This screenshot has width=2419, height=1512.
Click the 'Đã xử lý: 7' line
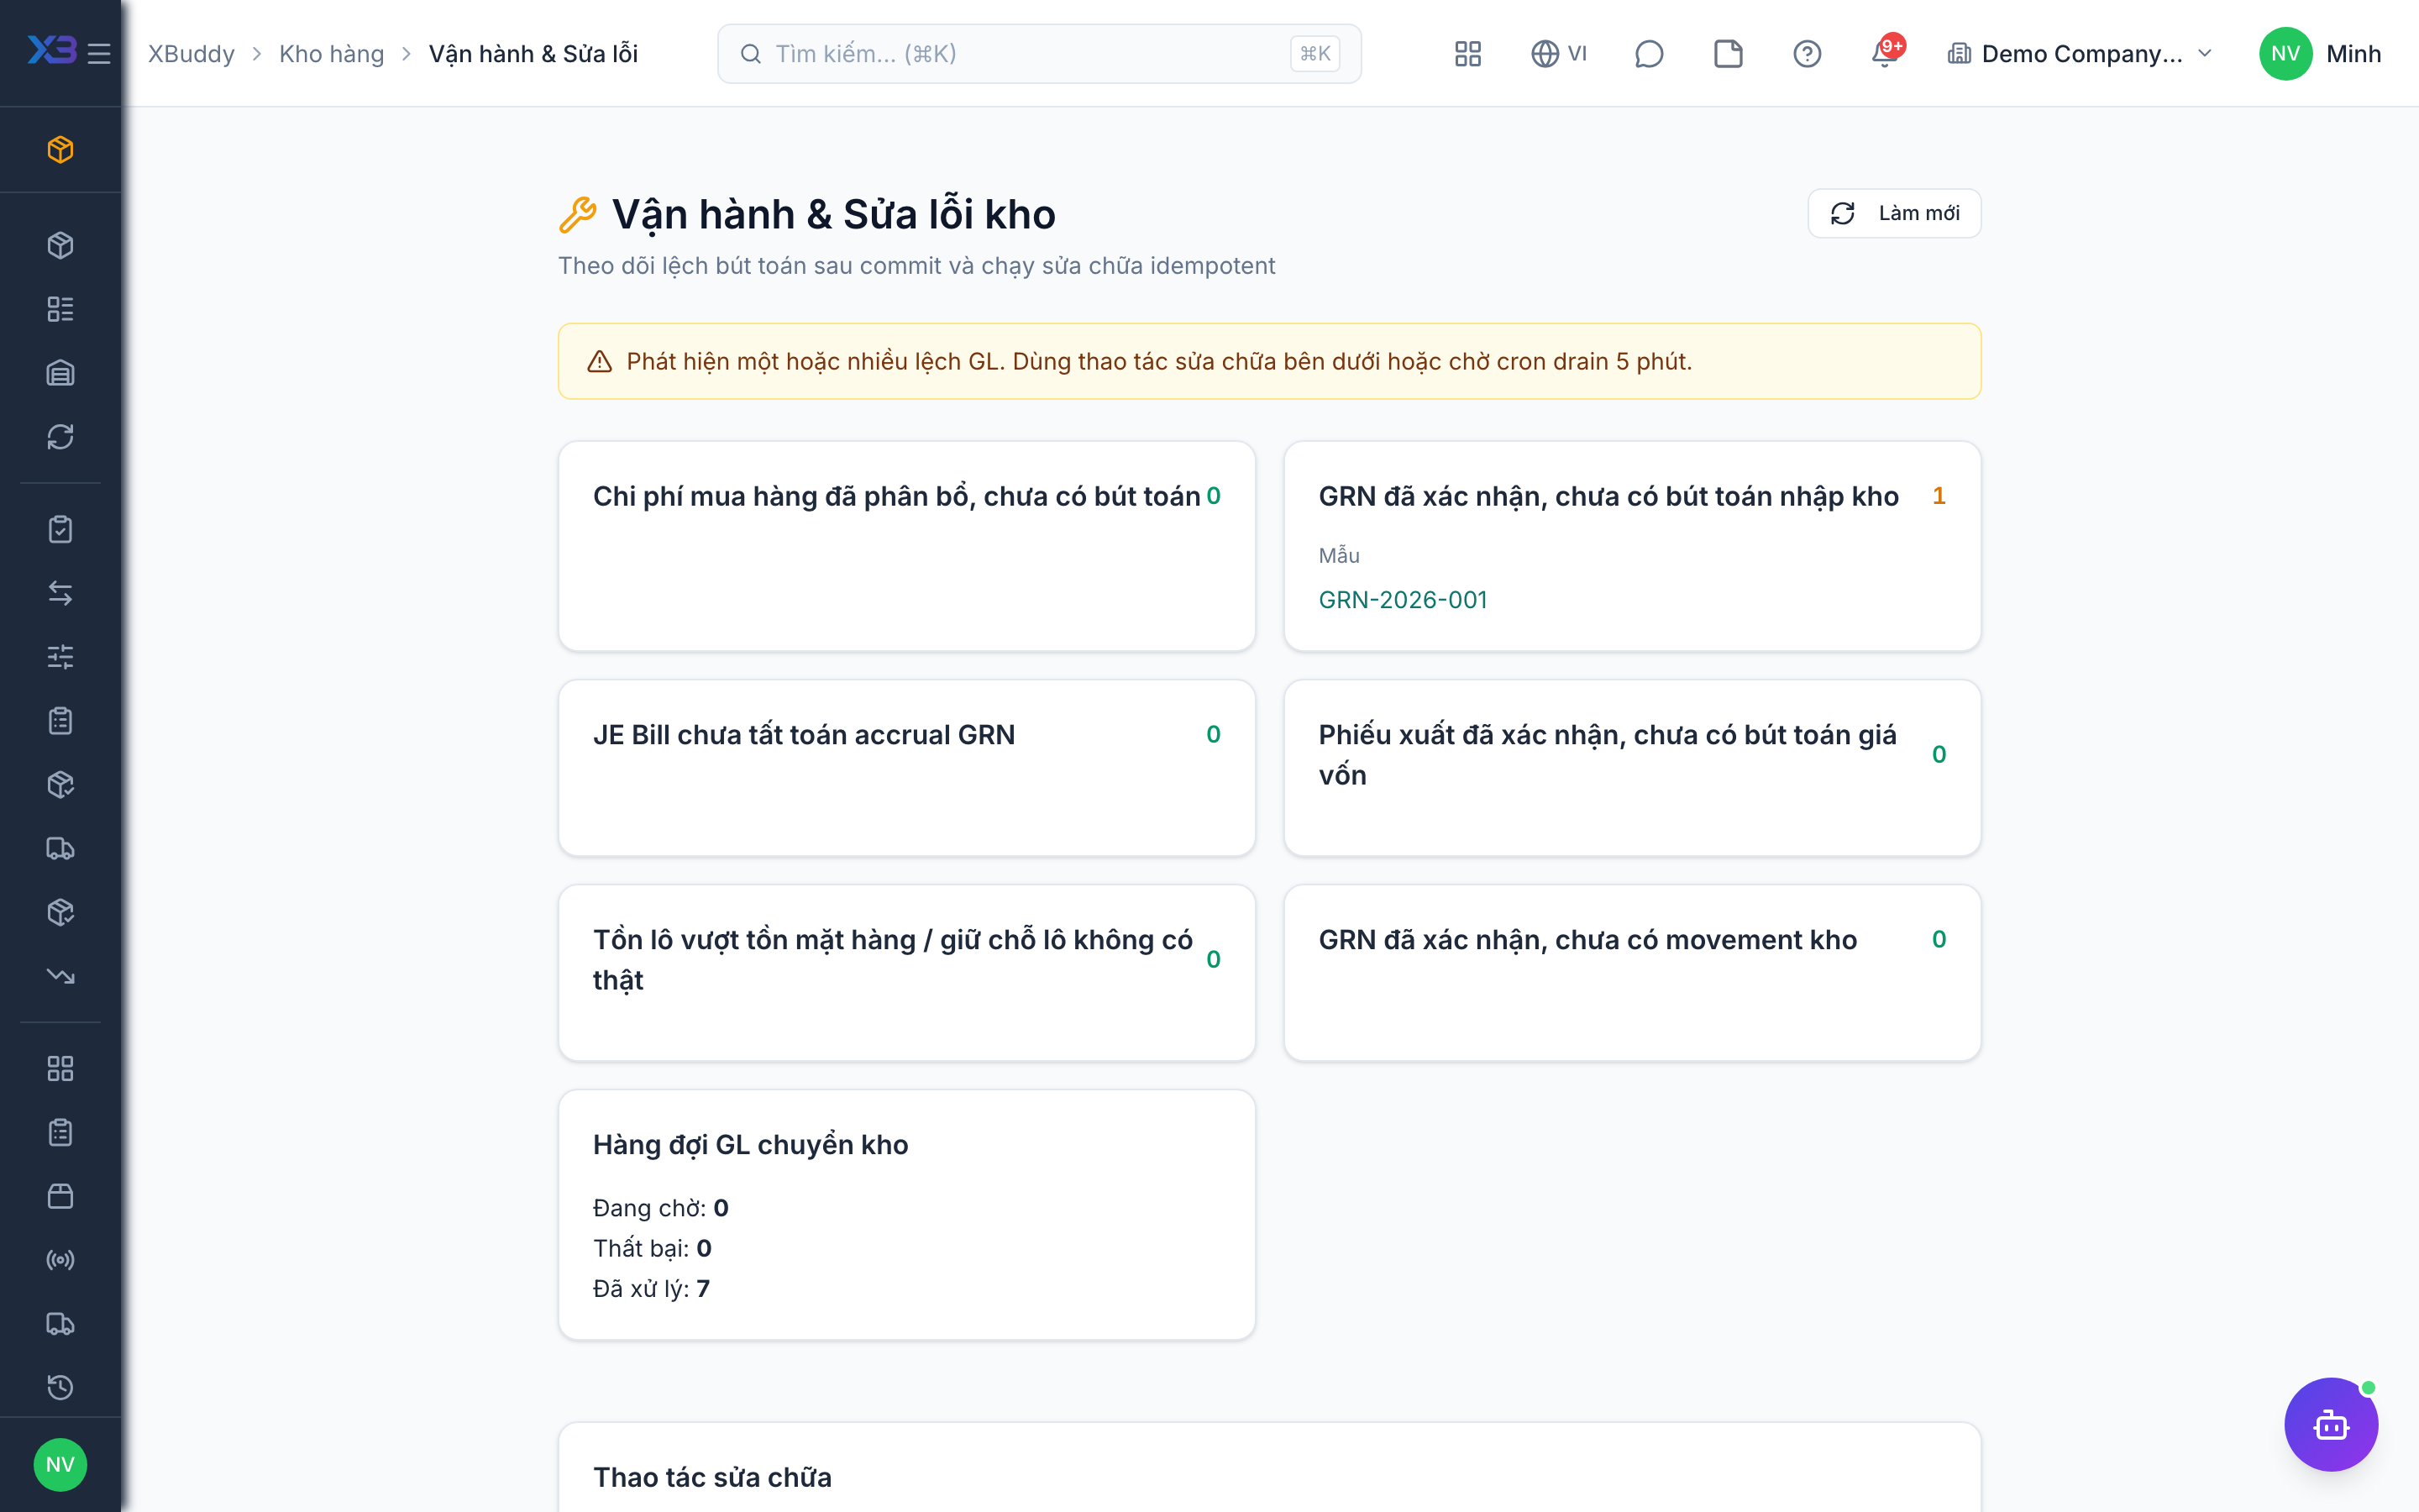(652, 1288)
